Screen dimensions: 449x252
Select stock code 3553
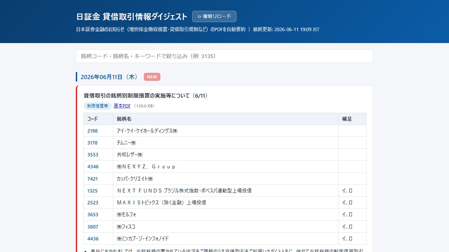pos(93,155)
